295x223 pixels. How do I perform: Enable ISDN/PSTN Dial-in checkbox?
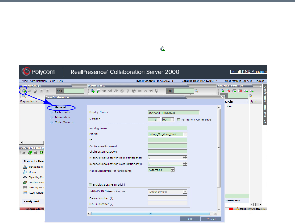(90, 185)
